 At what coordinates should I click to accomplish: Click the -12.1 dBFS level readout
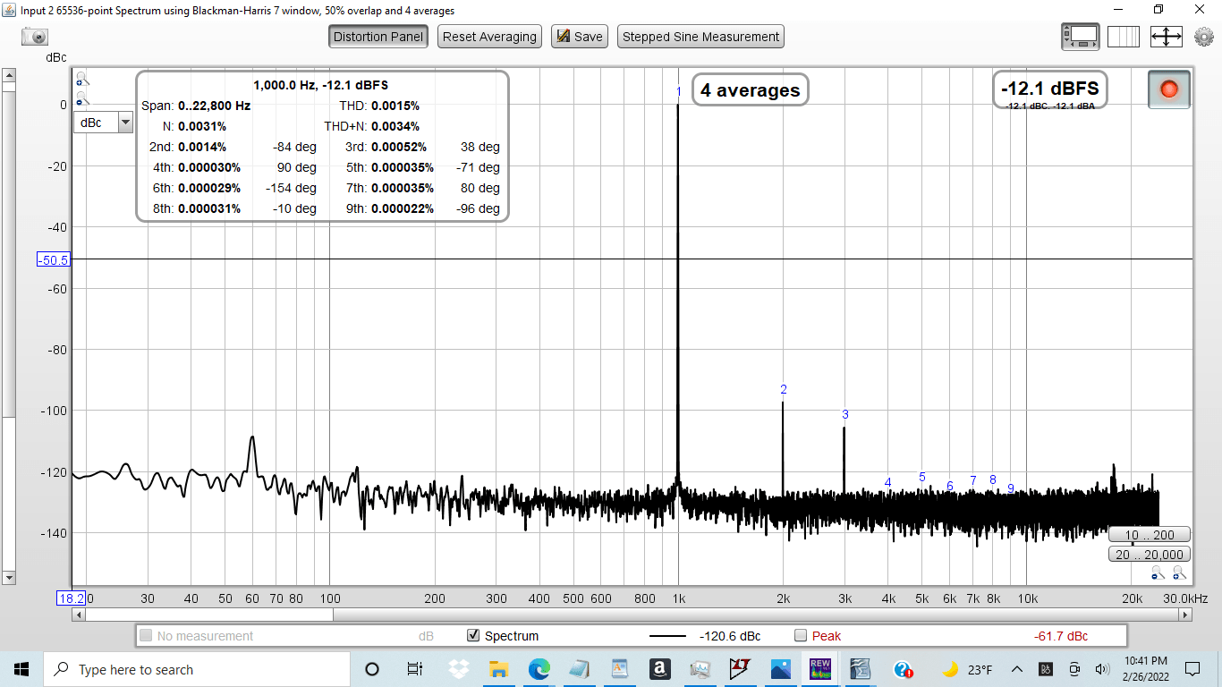pyautogui.click(x=1050, y=89)
